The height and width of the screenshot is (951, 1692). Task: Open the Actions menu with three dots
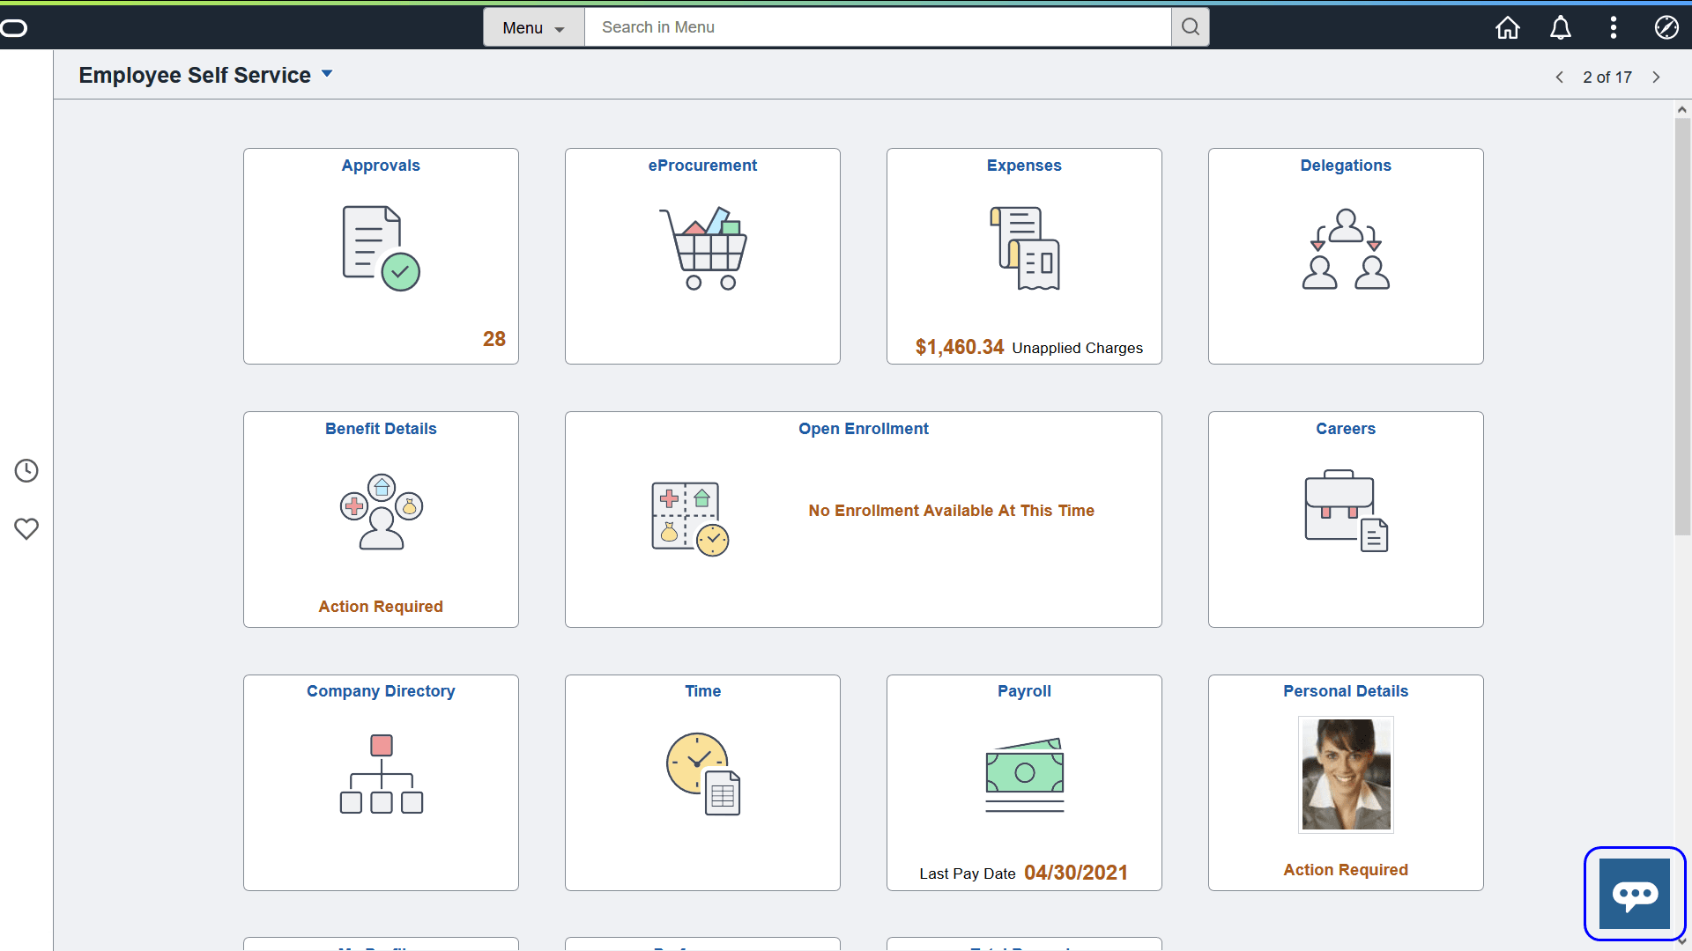coord(1614,27)
